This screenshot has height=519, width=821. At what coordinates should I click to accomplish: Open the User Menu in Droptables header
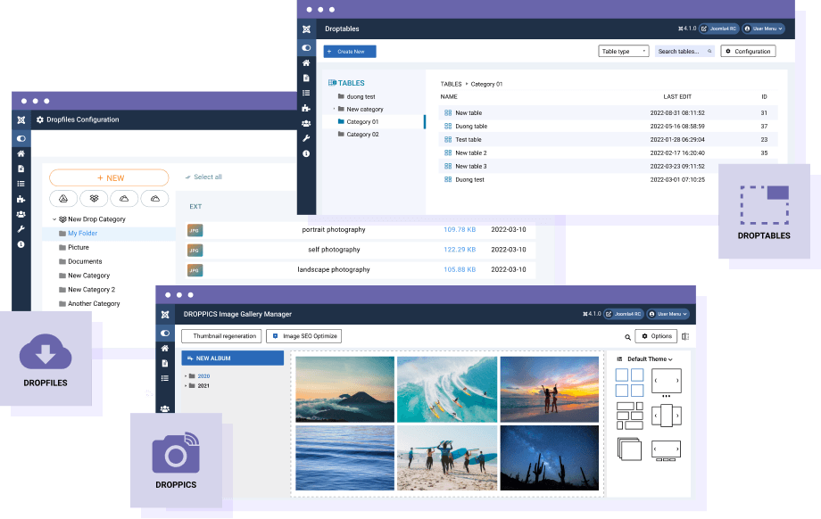click(x=764, y=28)
